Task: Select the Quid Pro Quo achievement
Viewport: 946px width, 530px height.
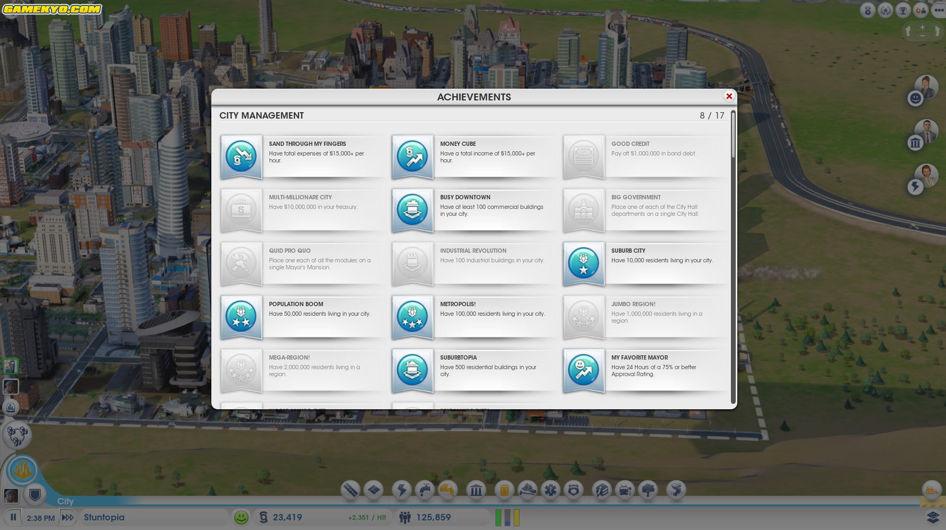Action: 303,264
